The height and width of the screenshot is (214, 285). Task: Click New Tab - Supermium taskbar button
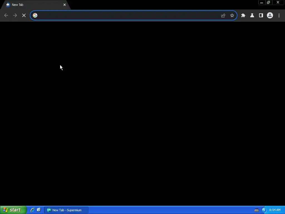tap(66, 210)
